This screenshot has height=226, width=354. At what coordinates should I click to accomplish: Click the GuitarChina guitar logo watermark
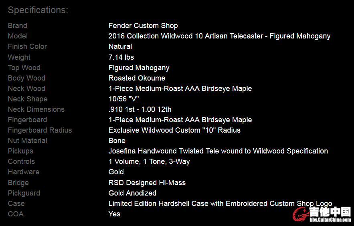pos(300,215)
